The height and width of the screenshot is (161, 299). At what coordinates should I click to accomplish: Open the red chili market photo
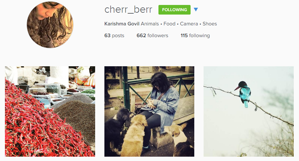coord(50,111)
